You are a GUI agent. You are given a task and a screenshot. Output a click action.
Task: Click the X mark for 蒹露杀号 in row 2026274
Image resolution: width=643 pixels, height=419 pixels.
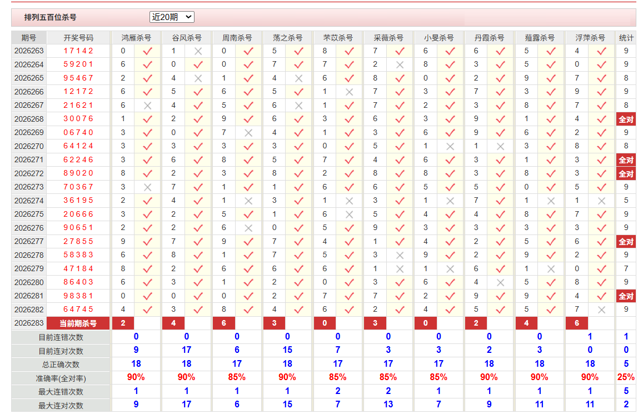coord(551,201)
